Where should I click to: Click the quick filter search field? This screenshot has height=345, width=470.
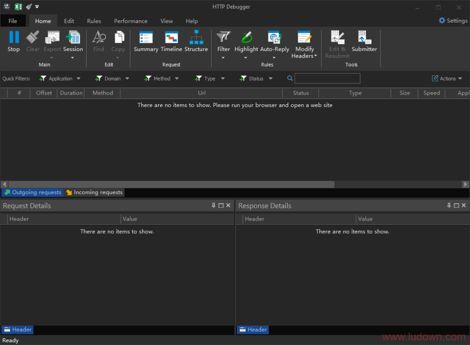click(x=327, y=78)
